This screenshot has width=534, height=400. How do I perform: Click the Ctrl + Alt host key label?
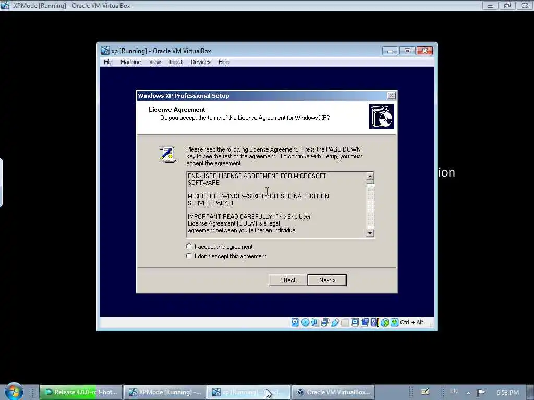[411, 322]
